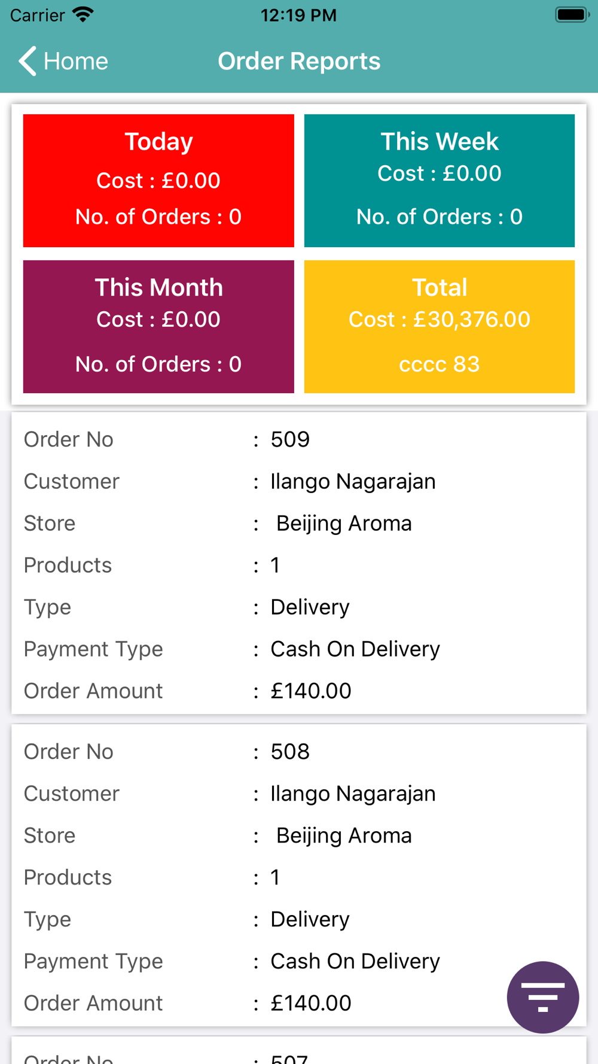Tap Beijing Aroma store in order 509

tap(344, 523)
